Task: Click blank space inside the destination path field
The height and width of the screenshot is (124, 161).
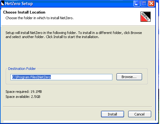Action: tap(82, 77)
